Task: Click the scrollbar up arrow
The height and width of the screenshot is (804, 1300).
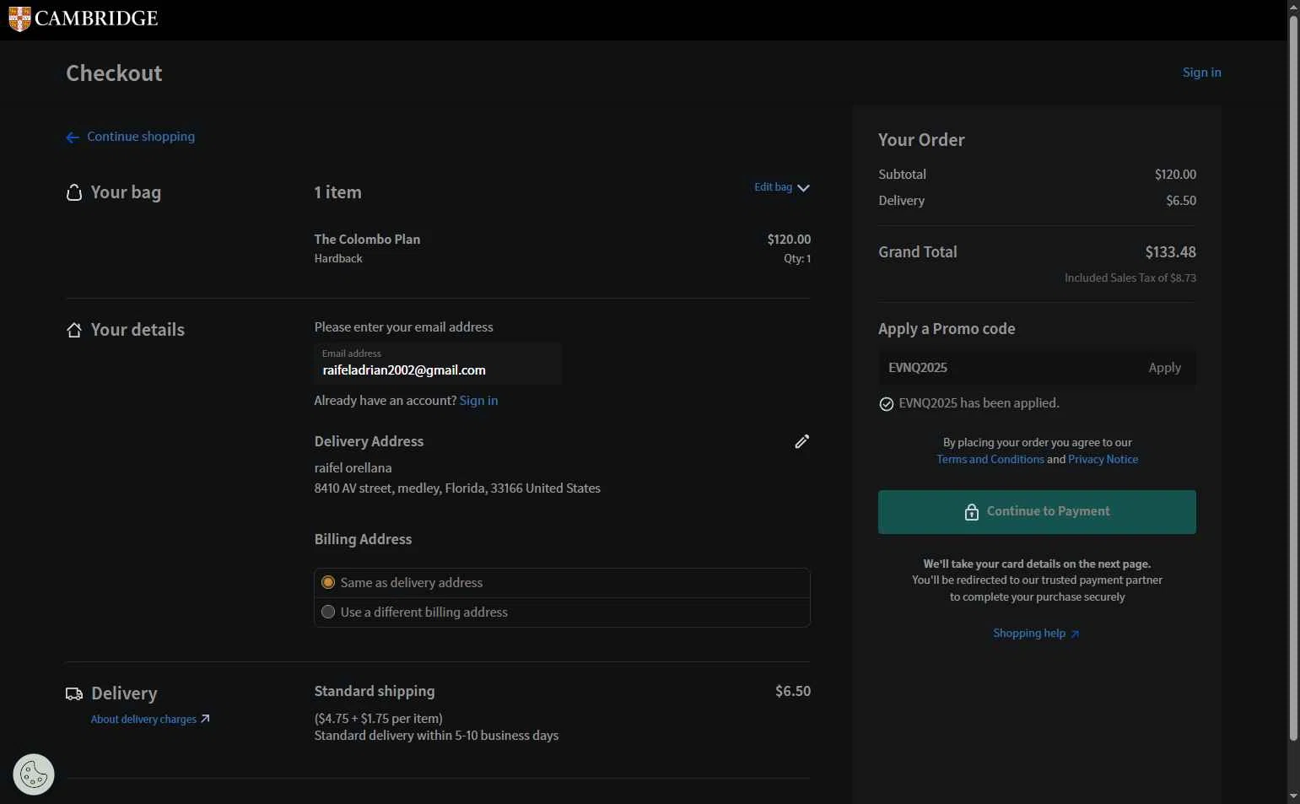Action: click(x=1293, y=6)
